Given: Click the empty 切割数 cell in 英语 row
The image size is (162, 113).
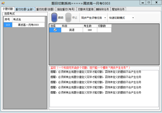Looking at the screenshot, I should 104,30.
